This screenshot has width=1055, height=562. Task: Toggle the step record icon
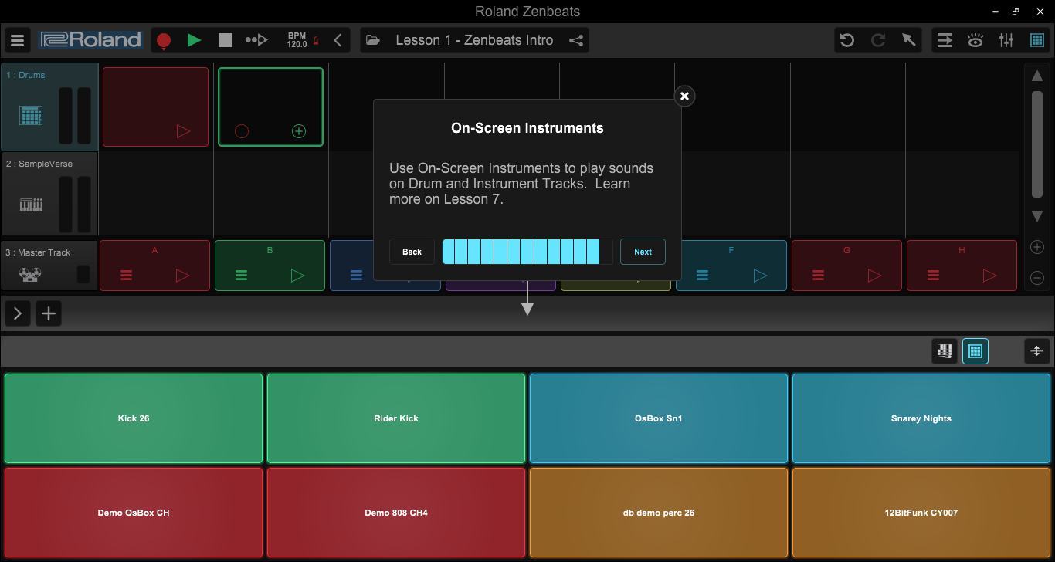point(256,40)
